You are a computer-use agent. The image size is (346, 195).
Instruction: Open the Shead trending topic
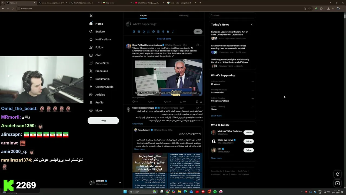tap(214, 109)
